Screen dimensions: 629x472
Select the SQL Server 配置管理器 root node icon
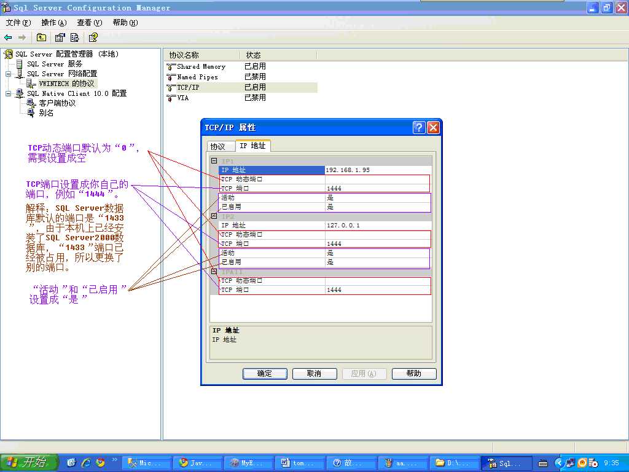pos(9,54)
